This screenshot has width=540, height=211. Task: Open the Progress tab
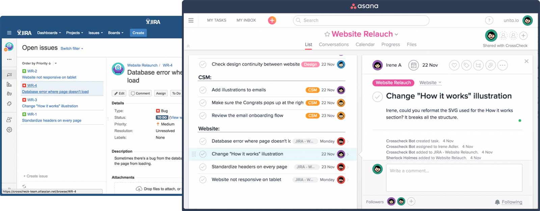(x=390, y=44)
